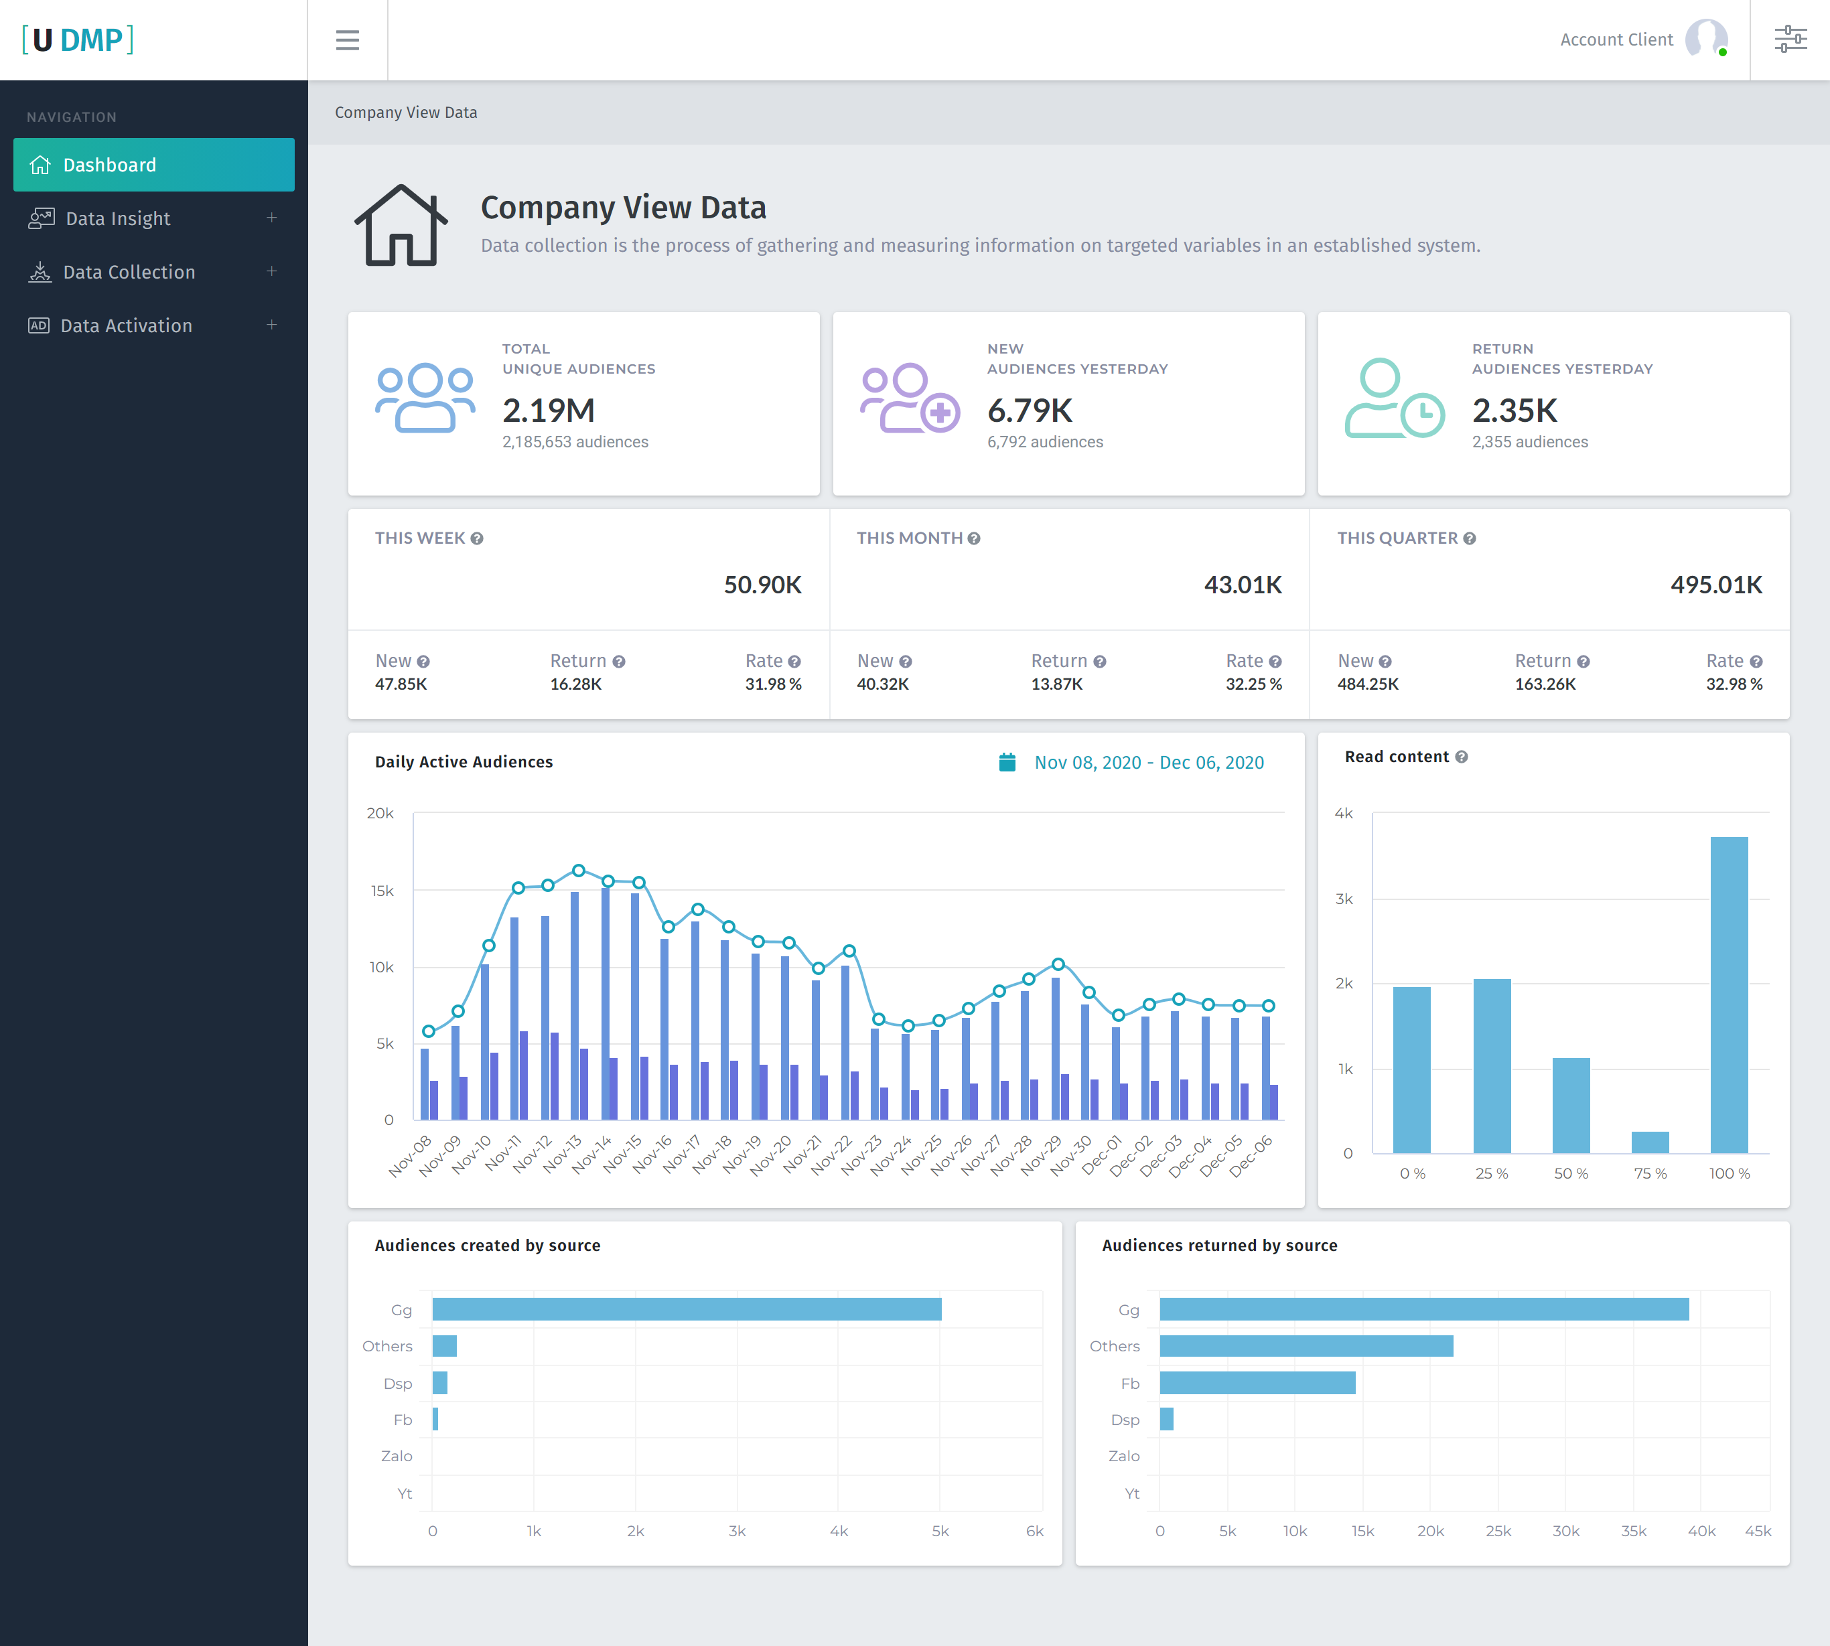Click help icon next to THIS QUARTER
This screenshot has height=1646, width=1830.
(x=1469, y=539)
